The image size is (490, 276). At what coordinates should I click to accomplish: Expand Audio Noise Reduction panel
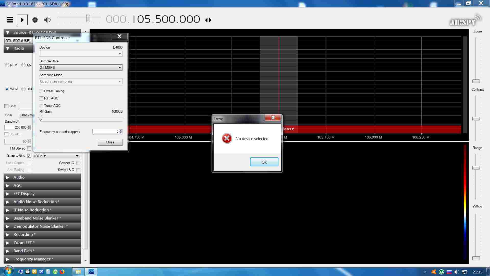[42, 202]
